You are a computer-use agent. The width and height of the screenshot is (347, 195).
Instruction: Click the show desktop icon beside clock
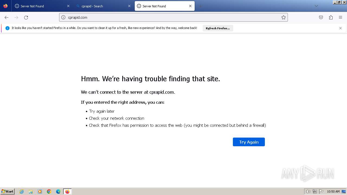pos(344,191)
